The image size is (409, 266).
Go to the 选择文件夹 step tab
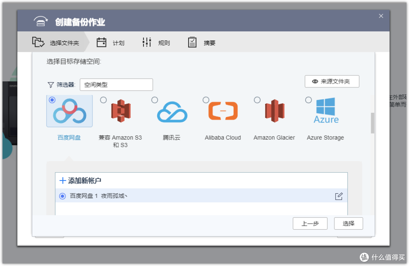tap(54, 42)
